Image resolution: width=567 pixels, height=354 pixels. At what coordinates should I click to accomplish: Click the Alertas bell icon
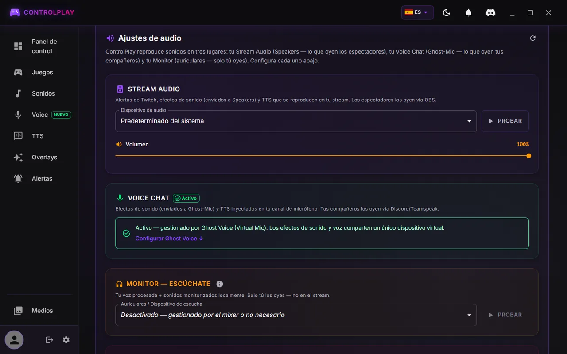[x=18, y=178]
